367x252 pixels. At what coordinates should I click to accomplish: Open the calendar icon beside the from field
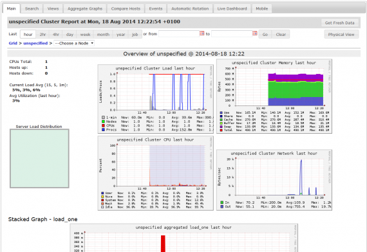(x=202, y=33)
